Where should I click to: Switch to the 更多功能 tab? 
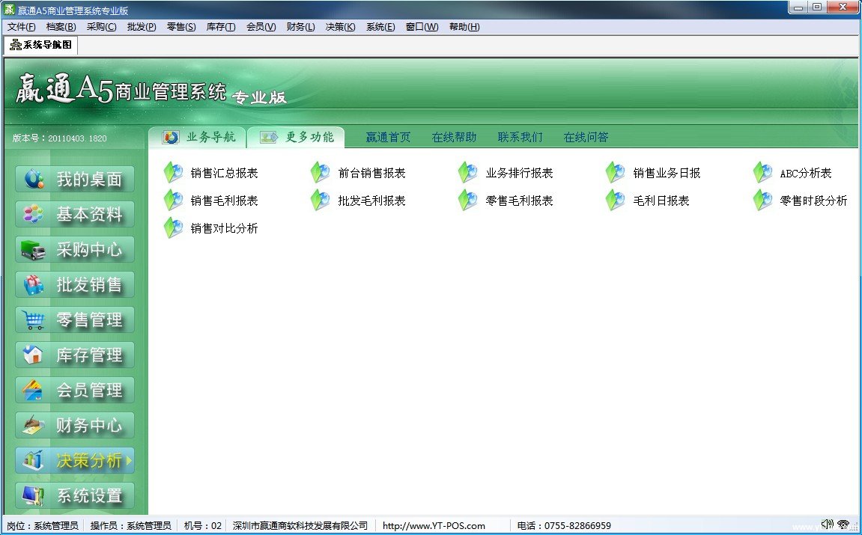(297, 138)
